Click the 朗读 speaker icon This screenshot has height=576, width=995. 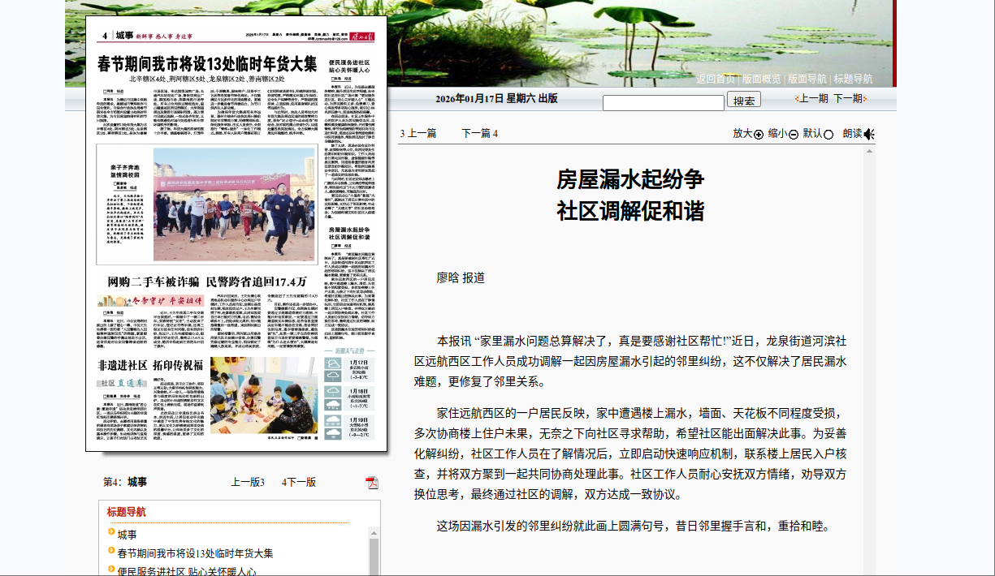point(868,134)
